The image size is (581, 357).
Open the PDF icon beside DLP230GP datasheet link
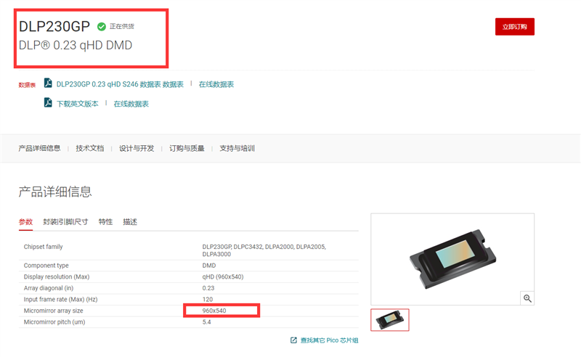48,83
